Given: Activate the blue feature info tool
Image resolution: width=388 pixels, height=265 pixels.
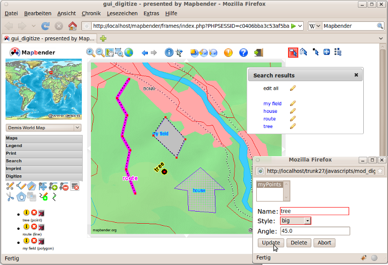Looking at the screenshot, I should [x=169, y=52].
